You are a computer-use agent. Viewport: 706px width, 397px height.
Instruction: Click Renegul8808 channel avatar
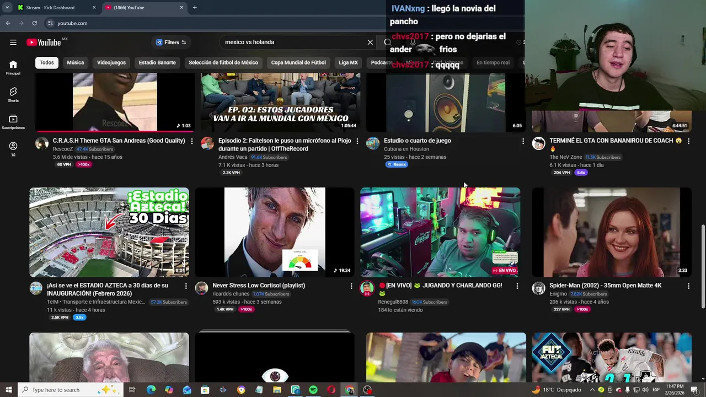367,288
